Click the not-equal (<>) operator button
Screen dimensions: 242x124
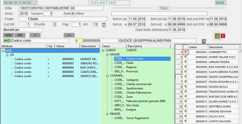[69, 35]
